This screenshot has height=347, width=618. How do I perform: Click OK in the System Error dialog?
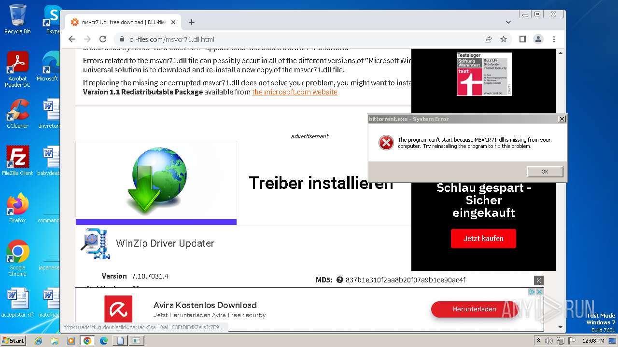pyautogui.click(x=545, y=172)
